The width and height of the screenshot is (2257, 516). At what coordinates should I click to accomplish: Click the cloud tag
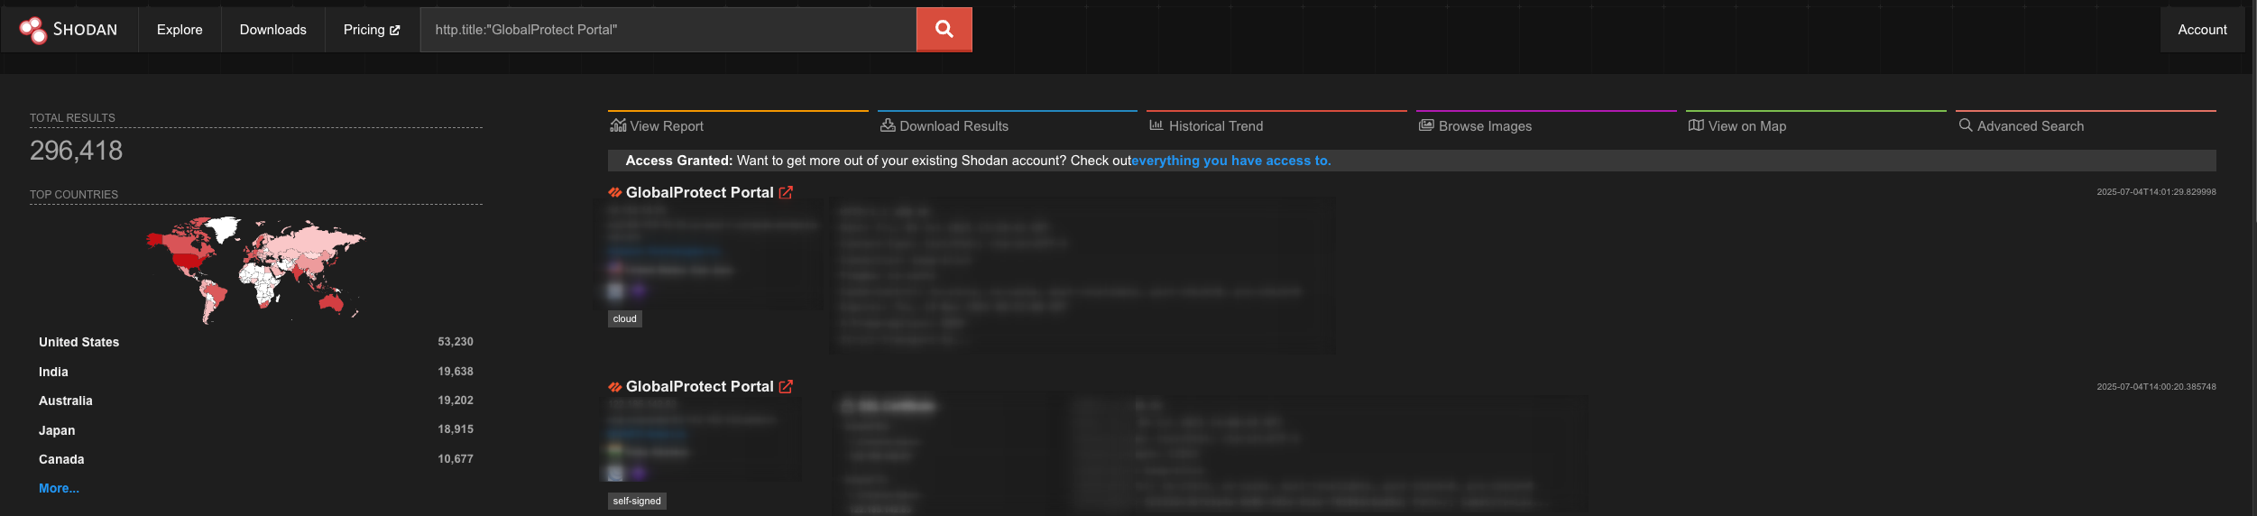[x=625, y=318]
